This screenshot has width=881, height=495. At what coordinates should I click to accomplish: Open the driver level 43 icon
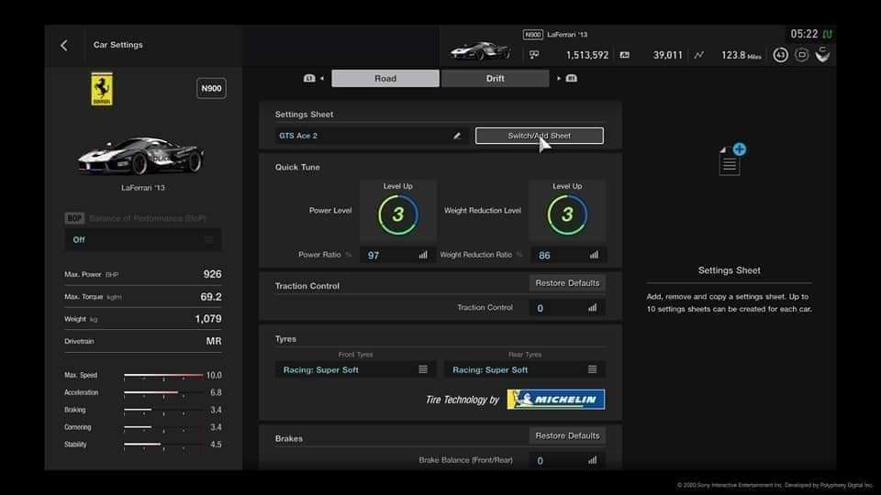780,55
